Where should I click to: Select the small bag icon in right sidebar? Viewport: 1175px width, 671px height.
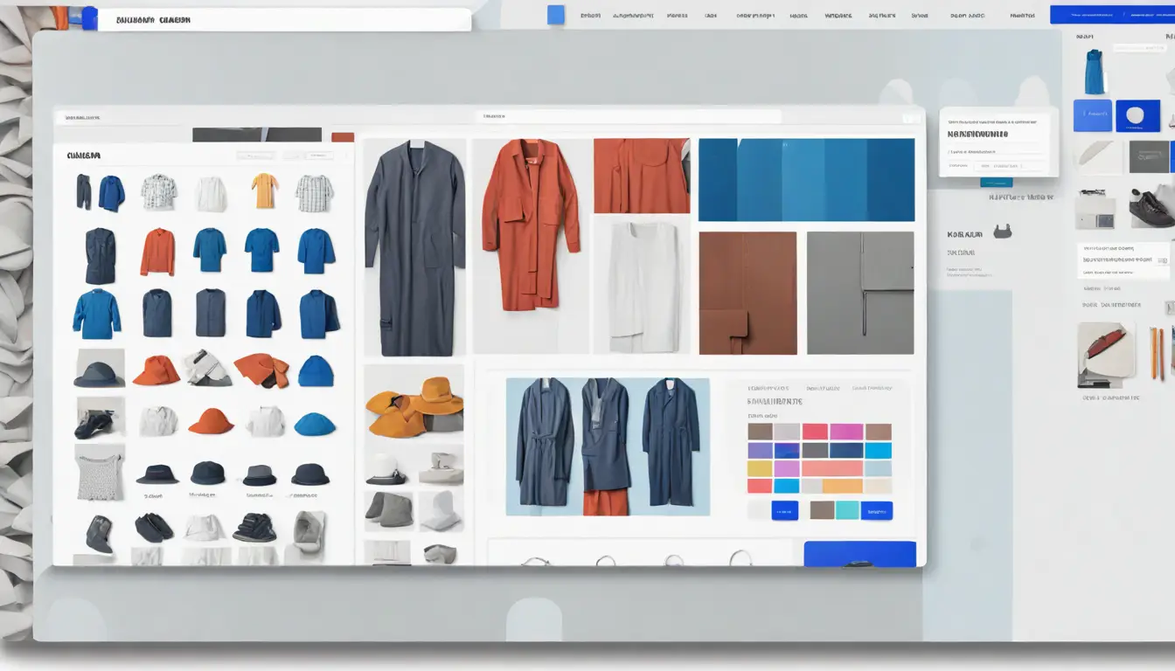click(x=1003, y=232)
